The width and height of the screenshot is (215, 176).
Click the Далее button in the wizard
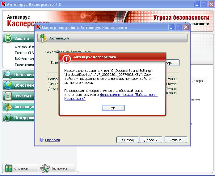(151, 140)
